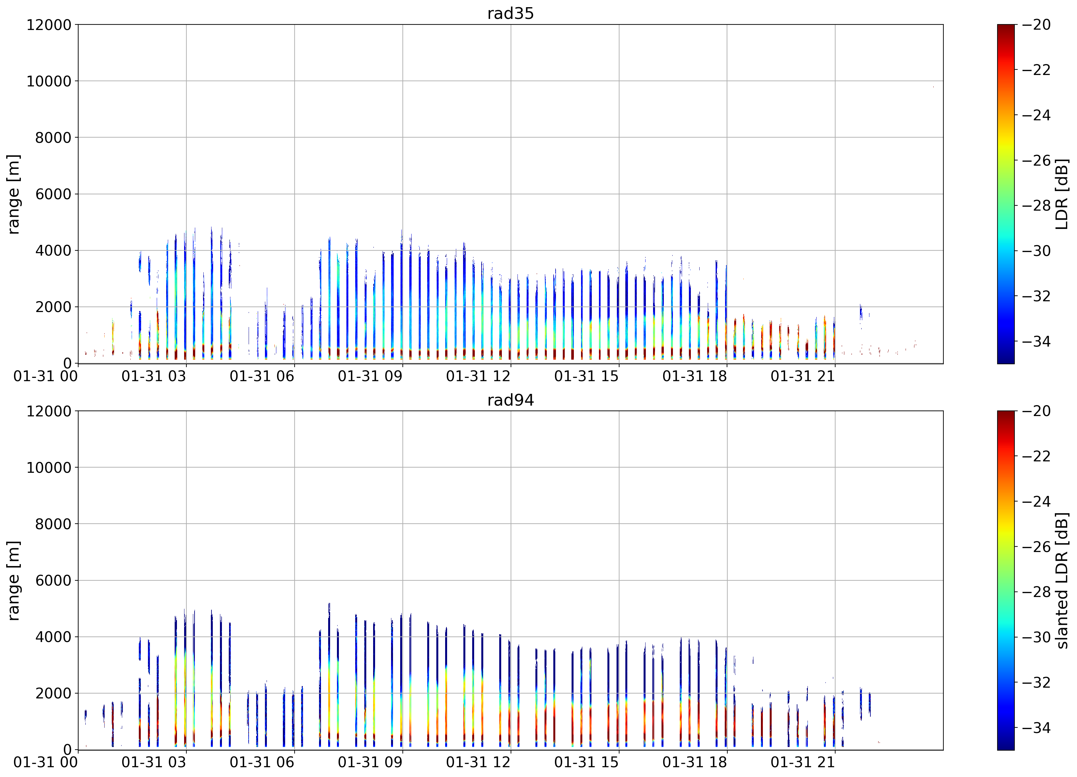Viewport: 1077px width, 777px height.
Task: Click the rad35 LDR color scale bar
Action: click(1006, 194)
